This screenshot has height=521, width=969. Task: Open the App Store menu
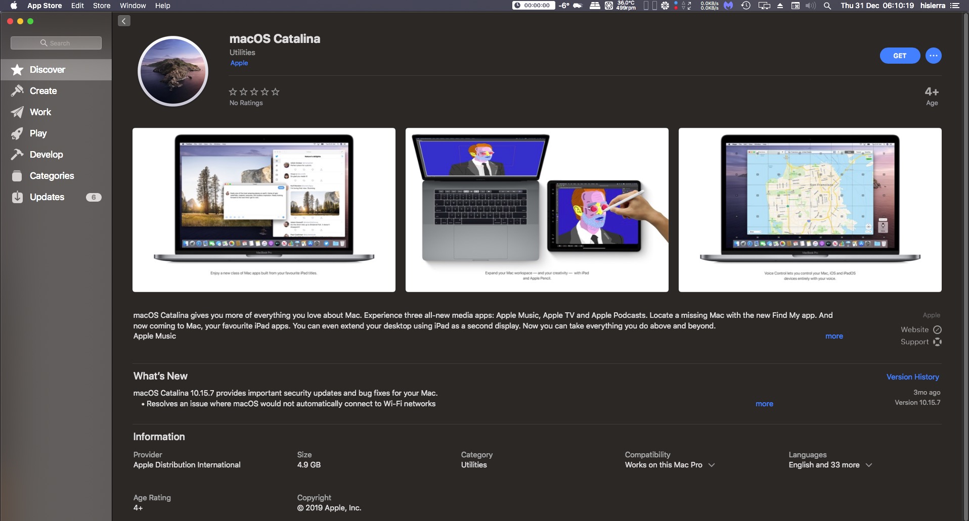(45, 6)
